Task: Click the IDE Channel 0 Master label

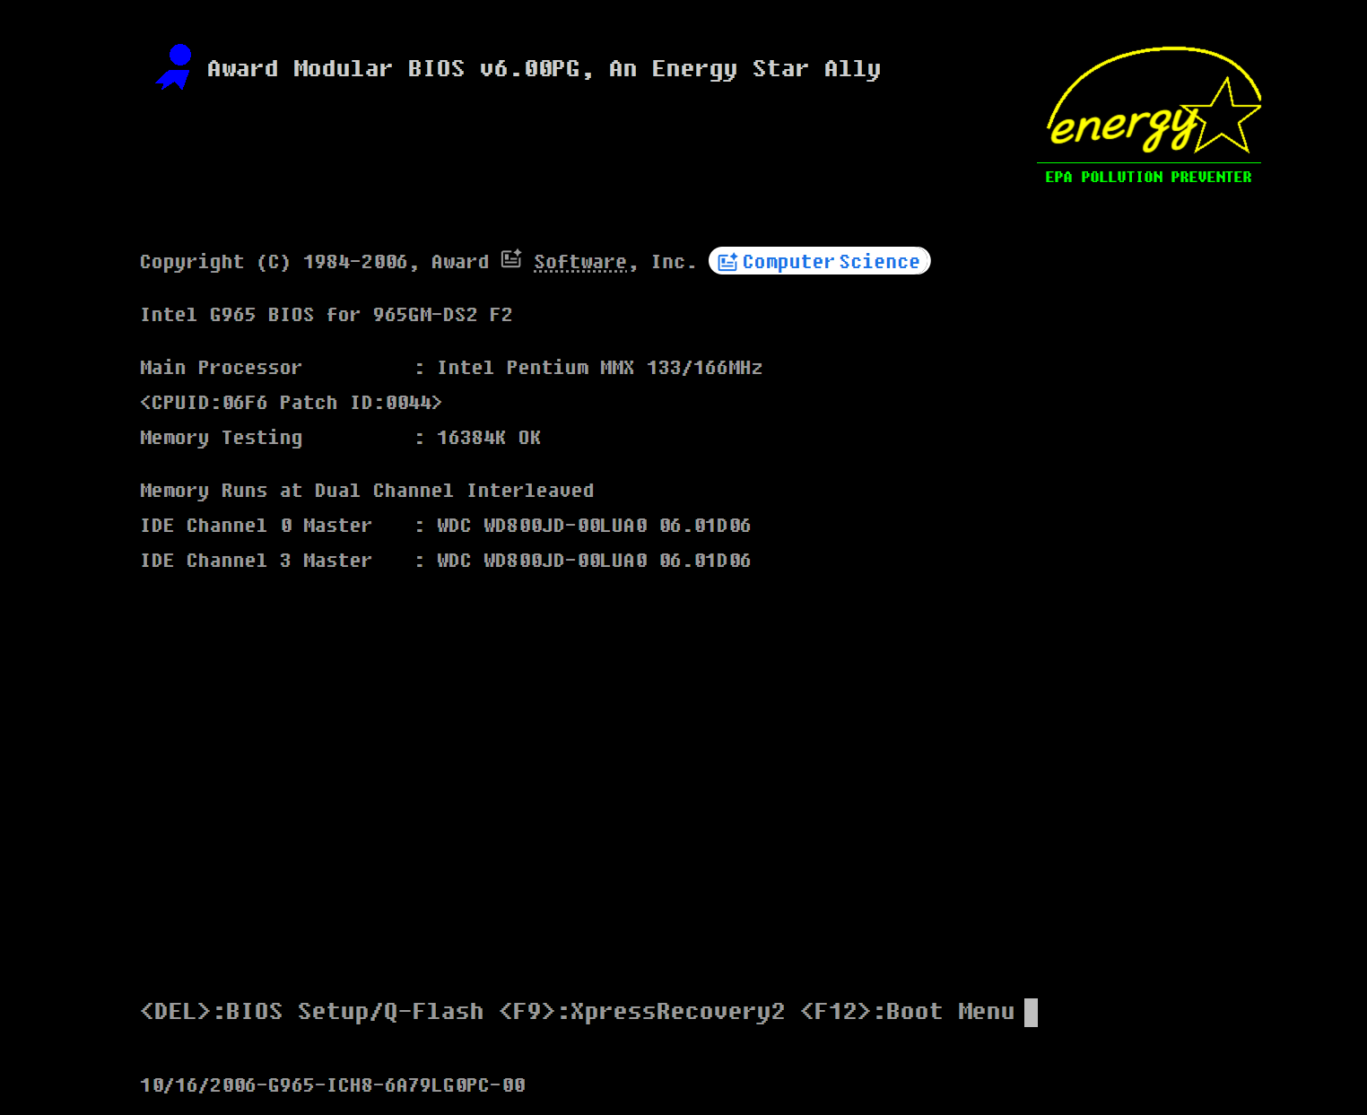Action: coord(256,526)
